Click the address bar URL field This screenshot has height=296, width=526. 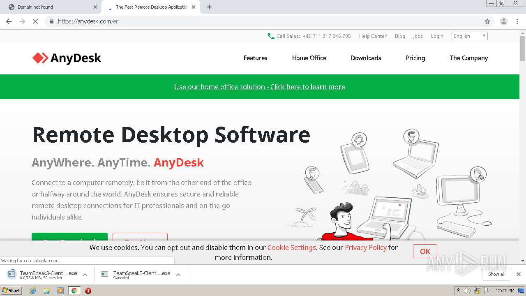point(263,21)
